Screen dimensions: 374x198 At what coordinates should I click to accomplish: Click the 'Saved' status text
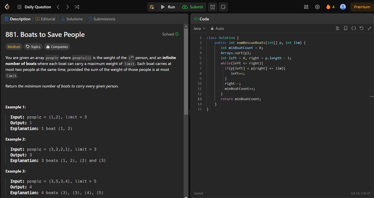coord(198,193)
